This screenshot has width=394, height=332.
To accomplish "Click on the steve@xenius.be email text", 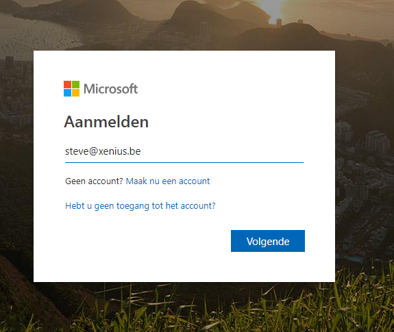I will tap(103, 151).
